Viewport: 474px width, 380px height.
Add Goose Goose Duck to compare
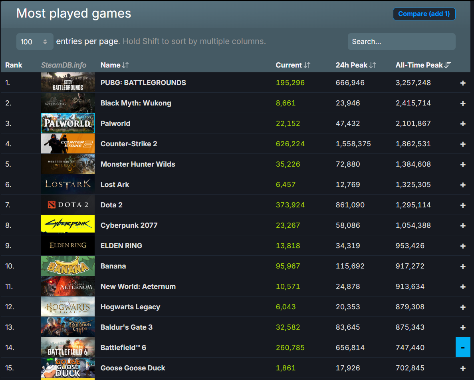click(x=463, y=368)
